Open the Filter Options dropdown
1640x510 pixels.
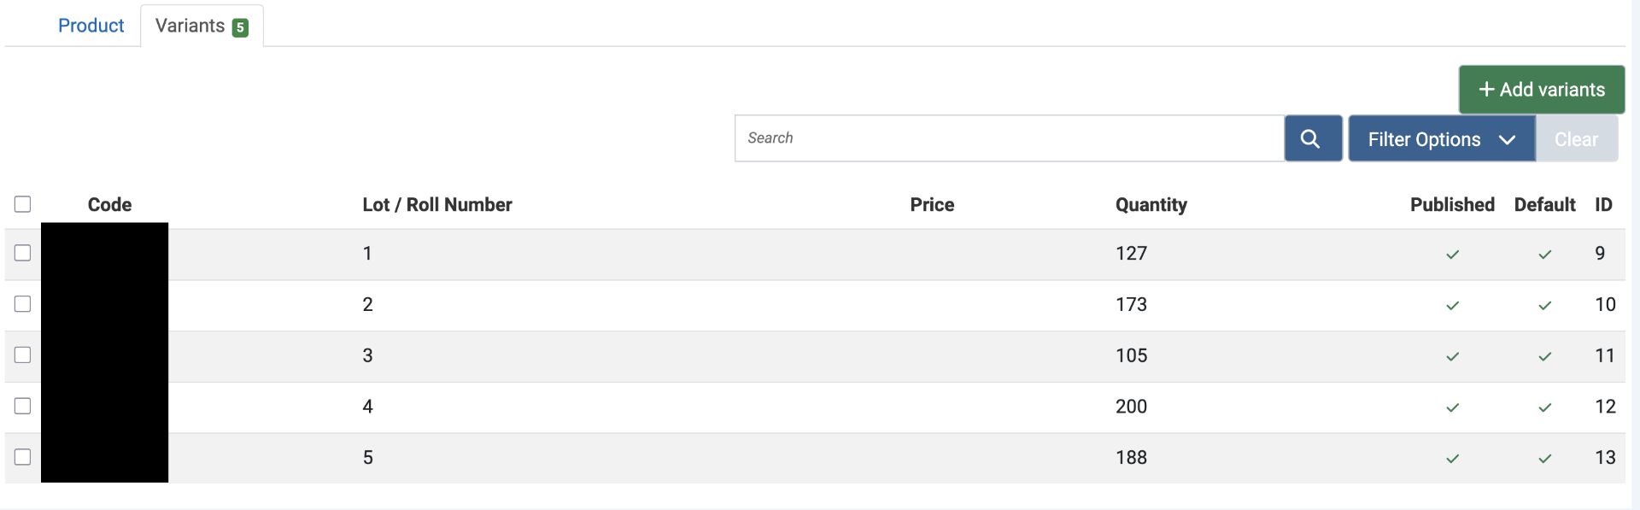pos(1440,139)
